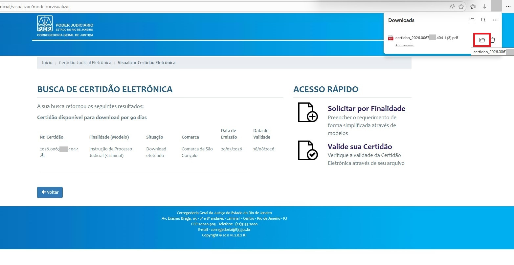
Task: Click the Data de Validade column header
Action: (x=262, y=134)
